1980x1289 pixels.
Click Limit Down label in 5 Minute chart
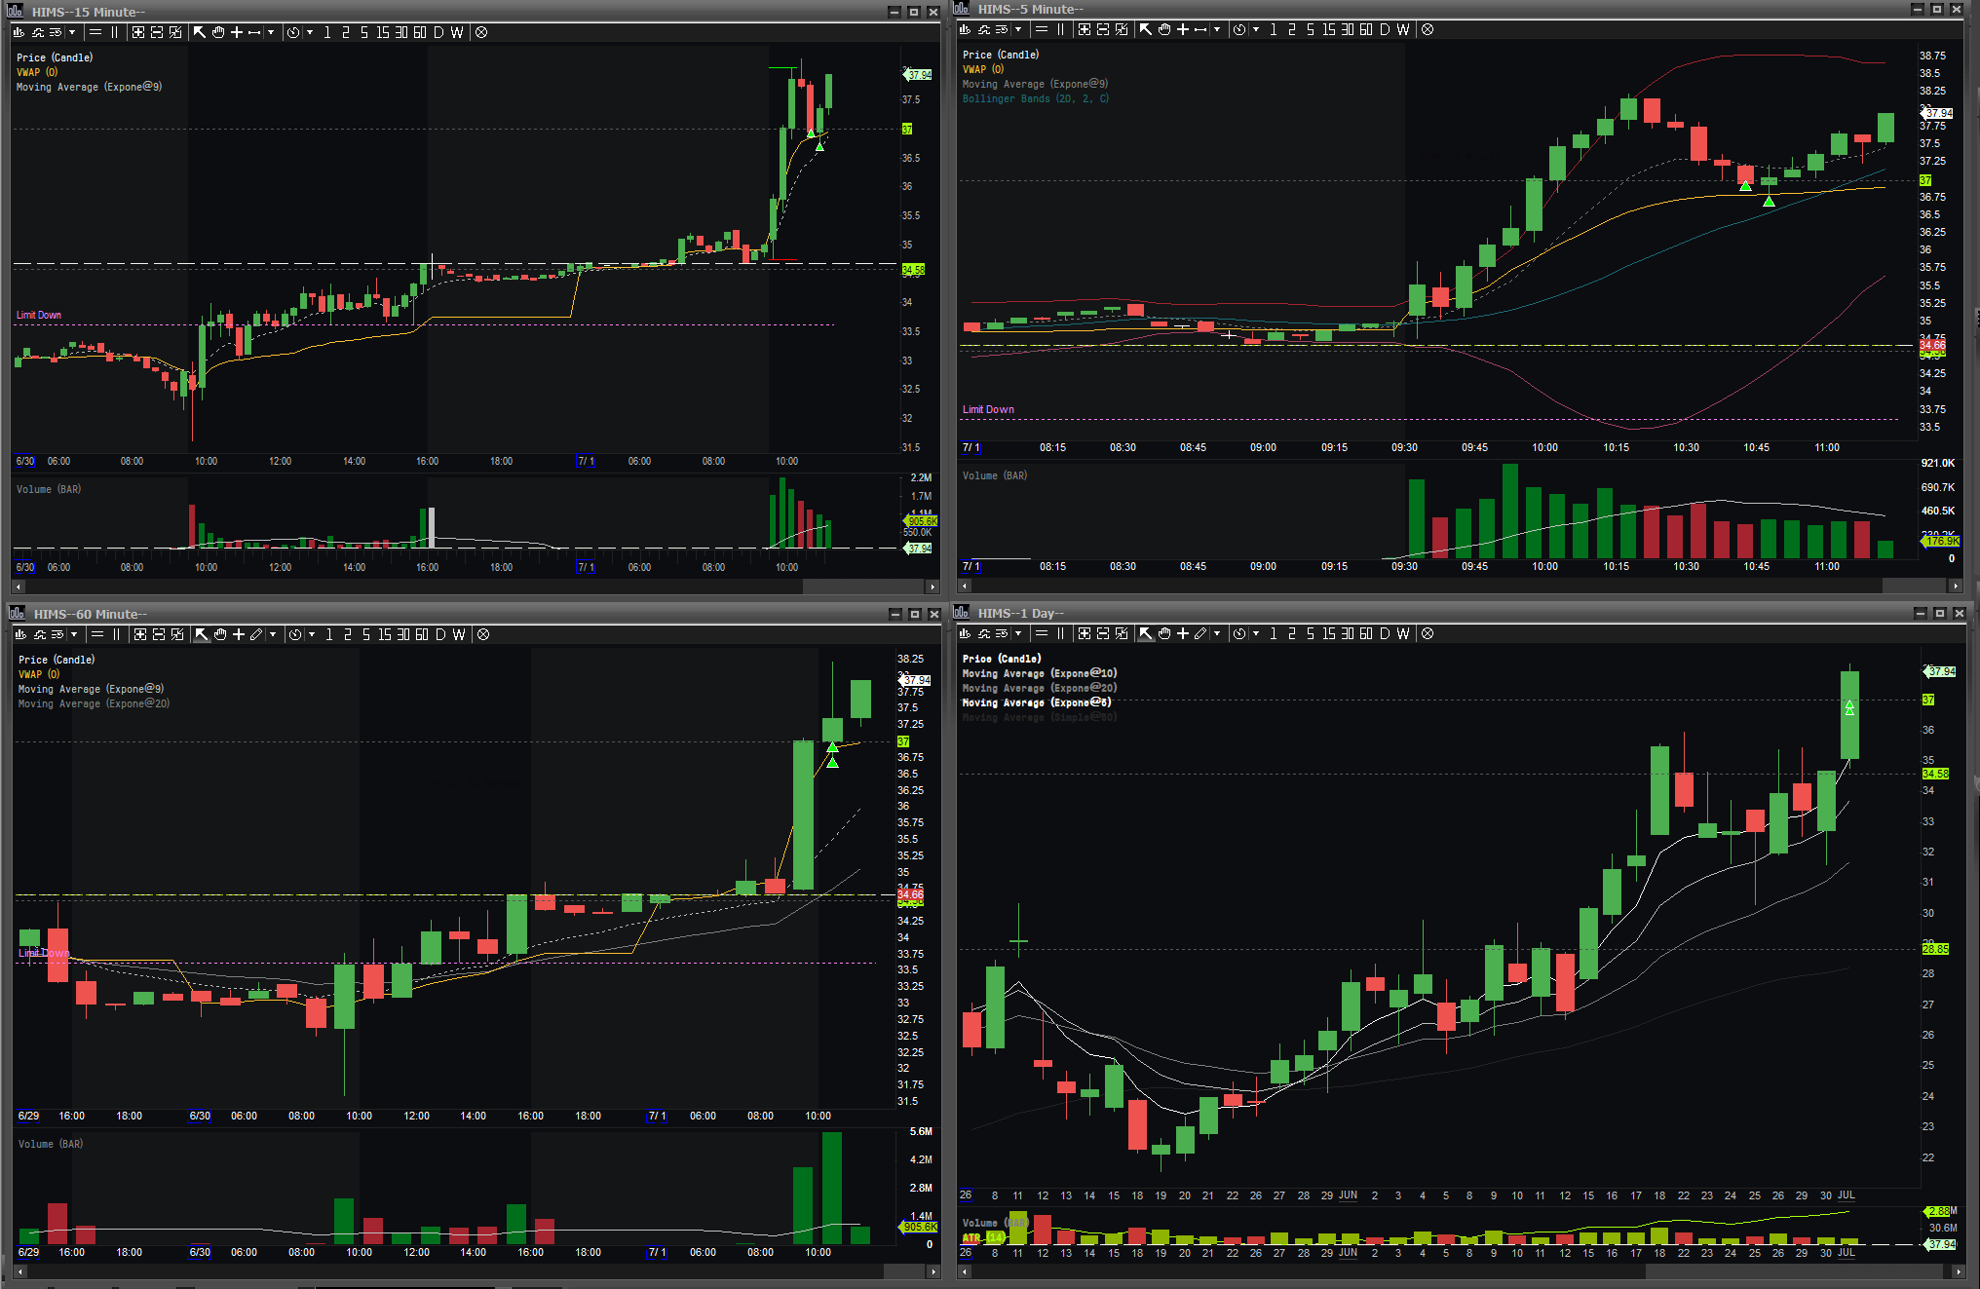(x=988, y=409)
